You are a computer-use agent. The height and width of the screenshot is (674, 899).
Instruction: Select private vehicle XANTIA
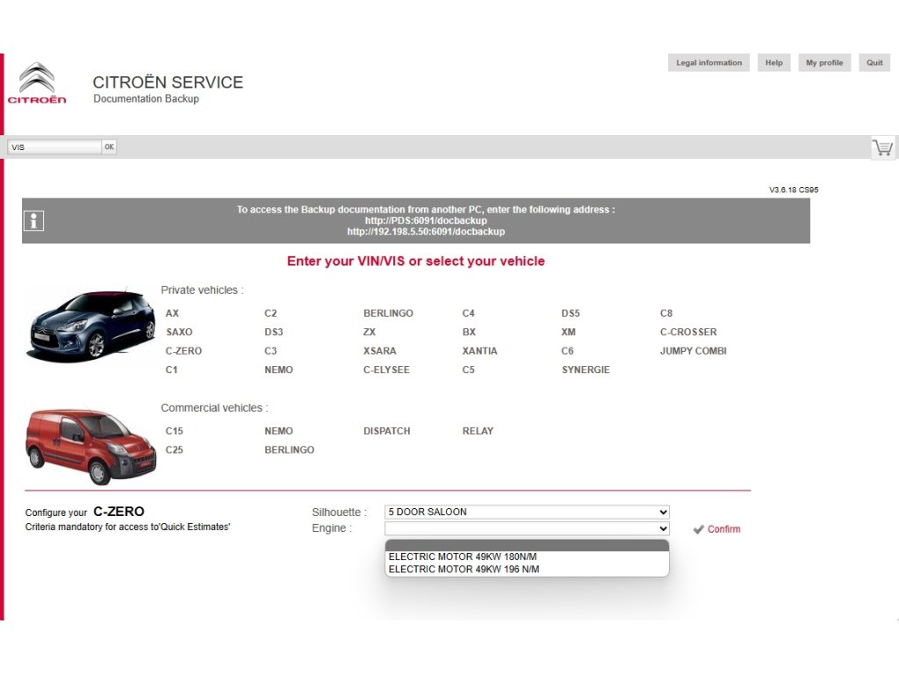480,351
